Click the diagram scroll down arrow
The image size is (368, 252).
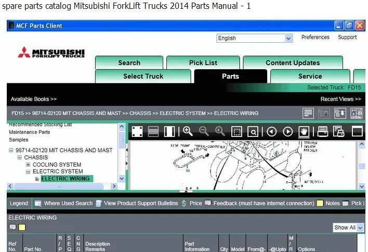point(362,186)
